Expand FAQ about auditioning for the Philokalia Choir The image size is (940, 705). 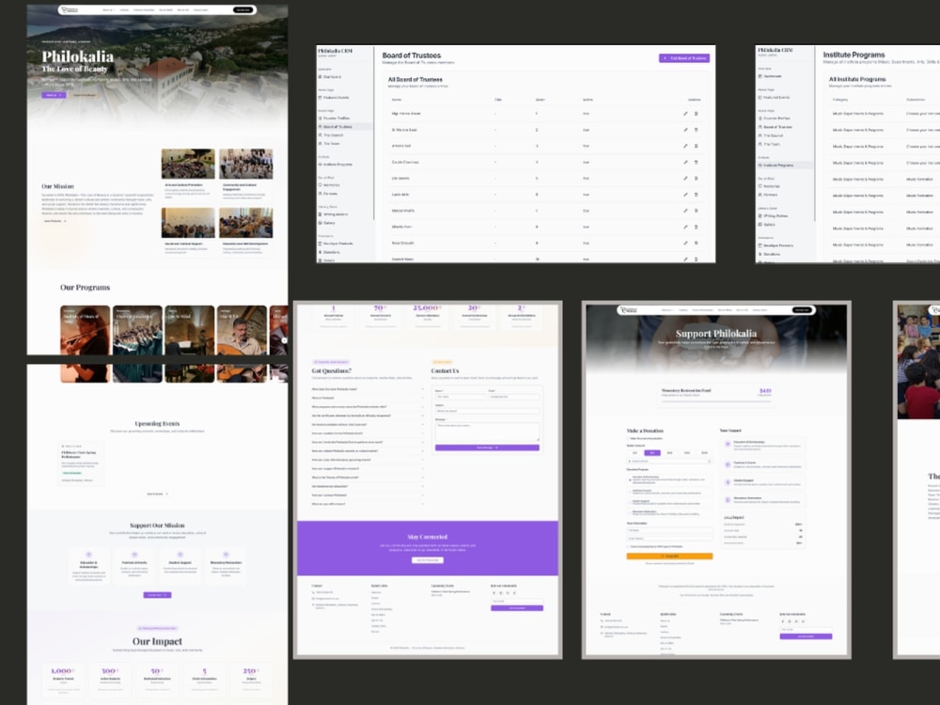tap(367, 433)
